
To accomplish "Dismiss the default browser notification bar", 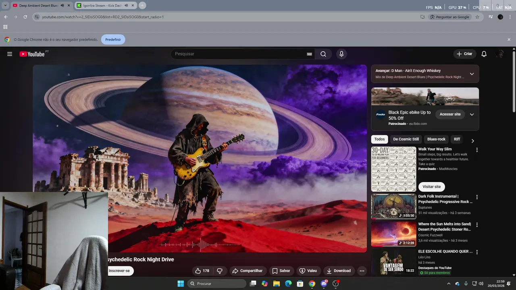I will coord(509,39).
